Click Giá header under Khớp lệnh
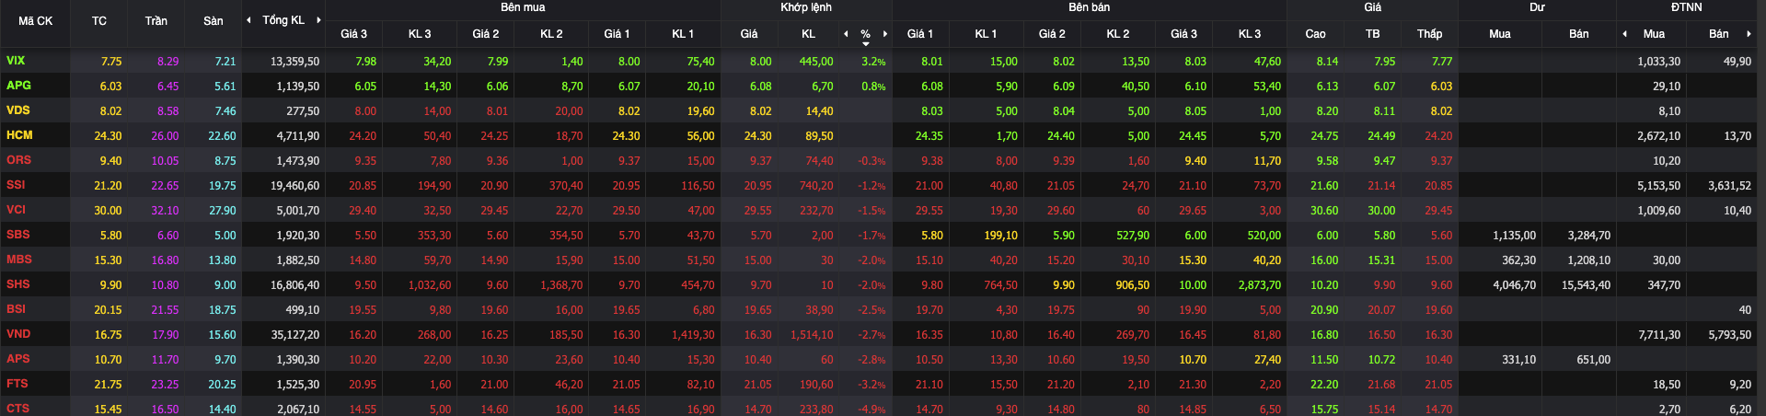Screen dimensions: 1766x416 point(749,34)
